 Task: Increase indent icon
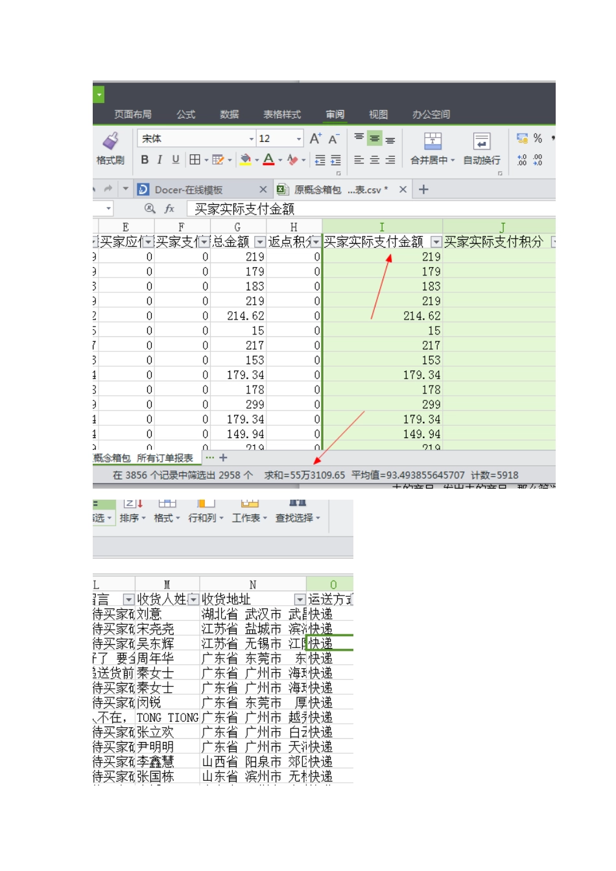(335, 160)
